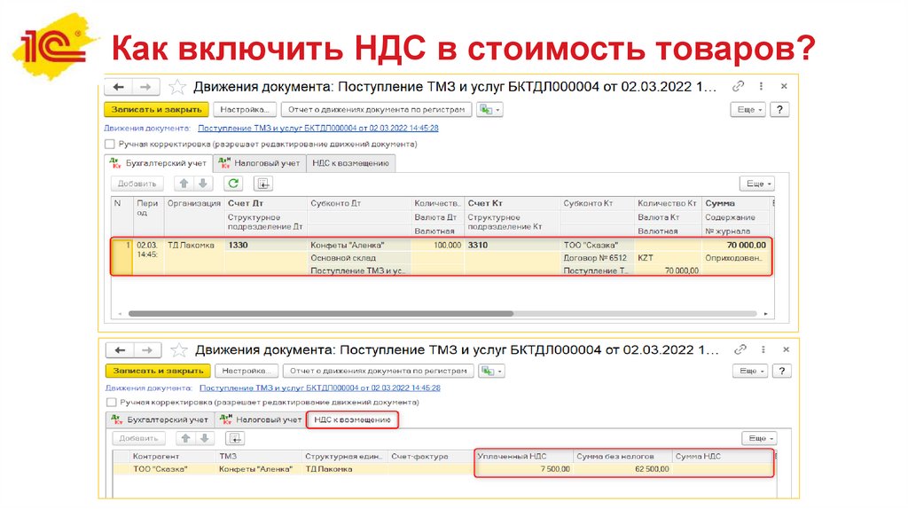Expand 'Еще' menu above lower table
Screen dimensions: 908x509
coord(760,438)
